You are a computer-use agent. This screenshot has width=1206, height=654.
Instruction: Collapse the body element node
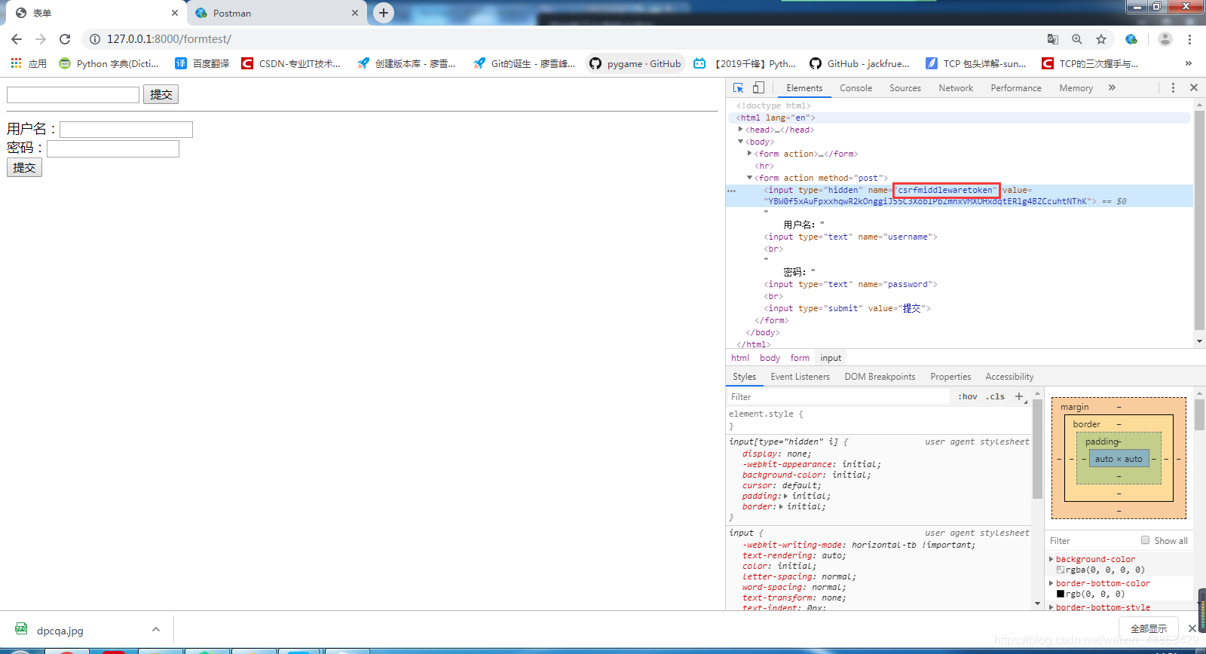click(x=741, y=142)
